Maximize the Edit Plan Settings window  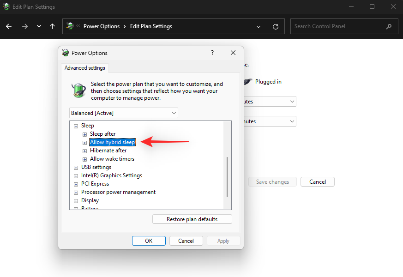pyautogui.click(x=372, y=6)
